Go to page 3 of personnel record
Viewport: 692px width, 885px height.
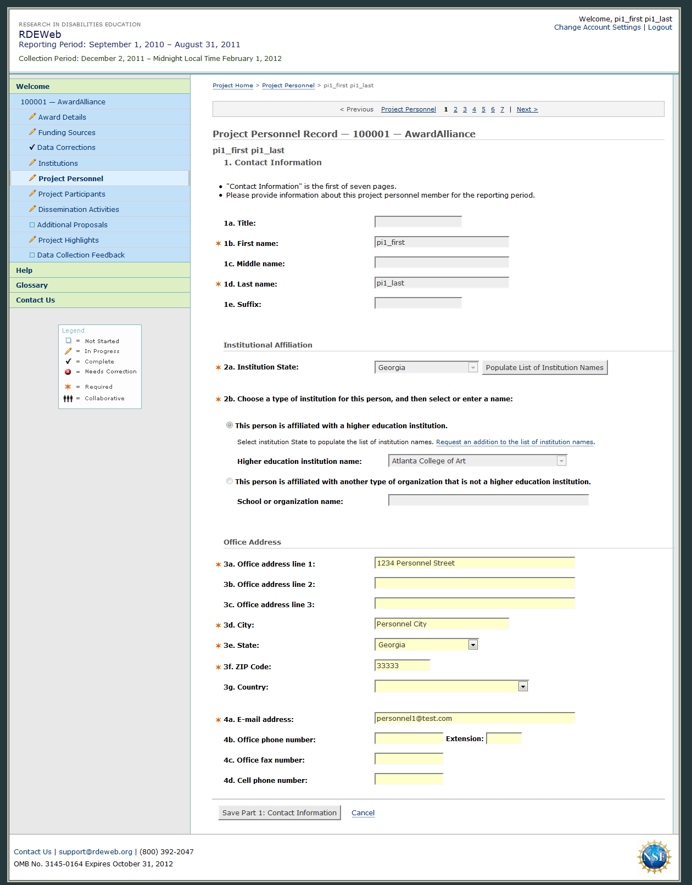tap(465, 109)
